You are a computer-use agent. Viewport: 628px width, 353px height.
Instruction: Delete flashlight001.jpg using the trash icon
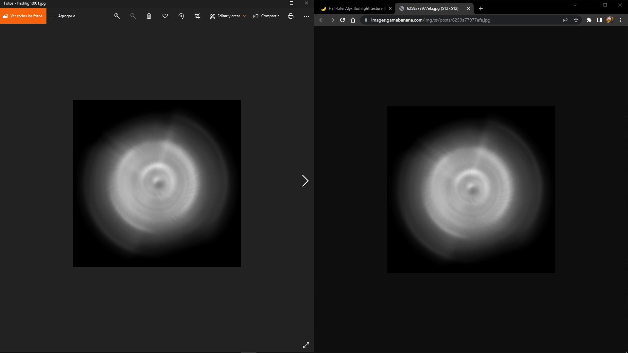pos(149,16)
